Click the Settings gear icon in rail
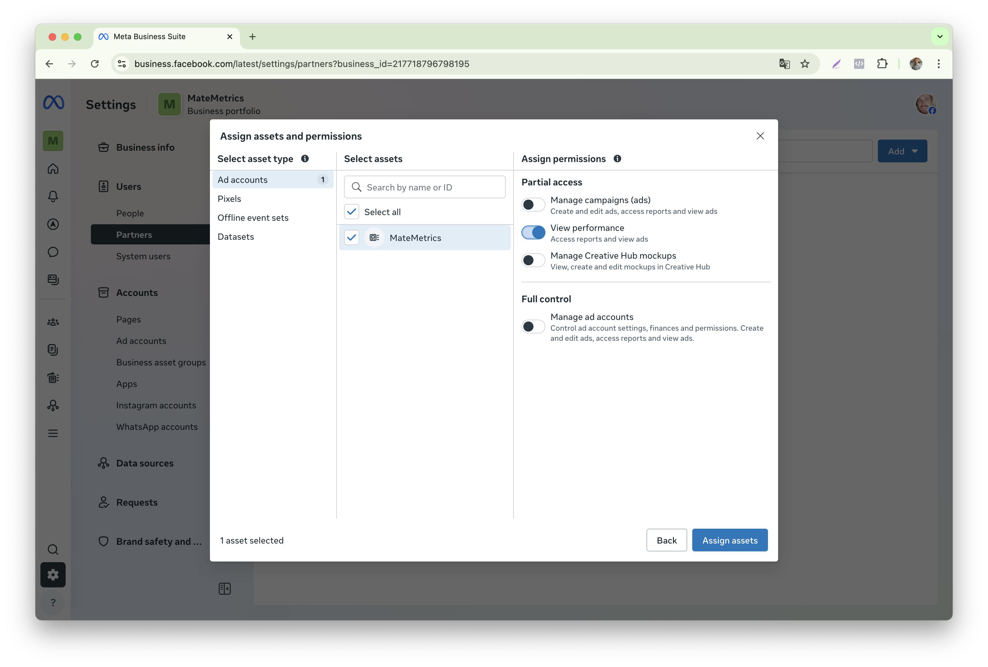The image size is (988, 667). coord(53,575)
